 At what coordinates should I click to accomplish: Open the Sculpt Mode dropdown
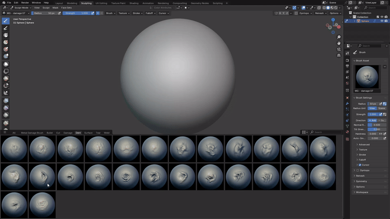coord(21,8)
